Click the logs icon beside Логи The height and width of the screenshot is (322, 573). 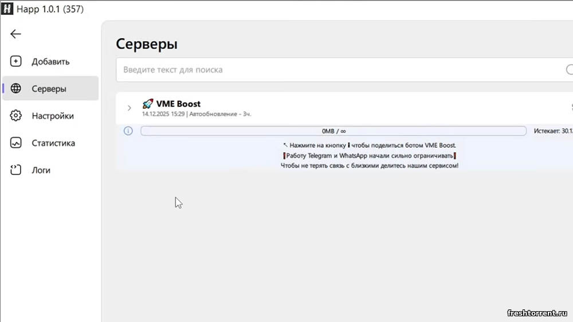coord(16,170)
